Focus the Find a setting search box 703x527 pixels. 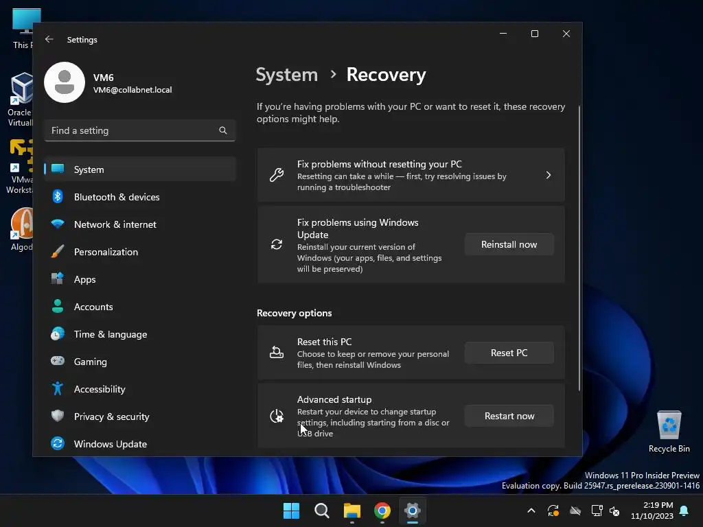pos(140,130)
